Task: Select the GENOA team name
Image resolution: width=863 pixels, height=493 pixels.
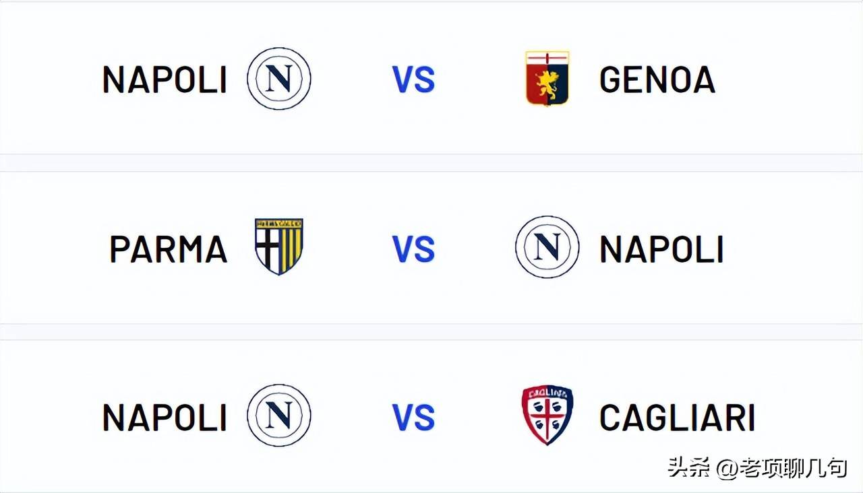Action: point(657,80)
